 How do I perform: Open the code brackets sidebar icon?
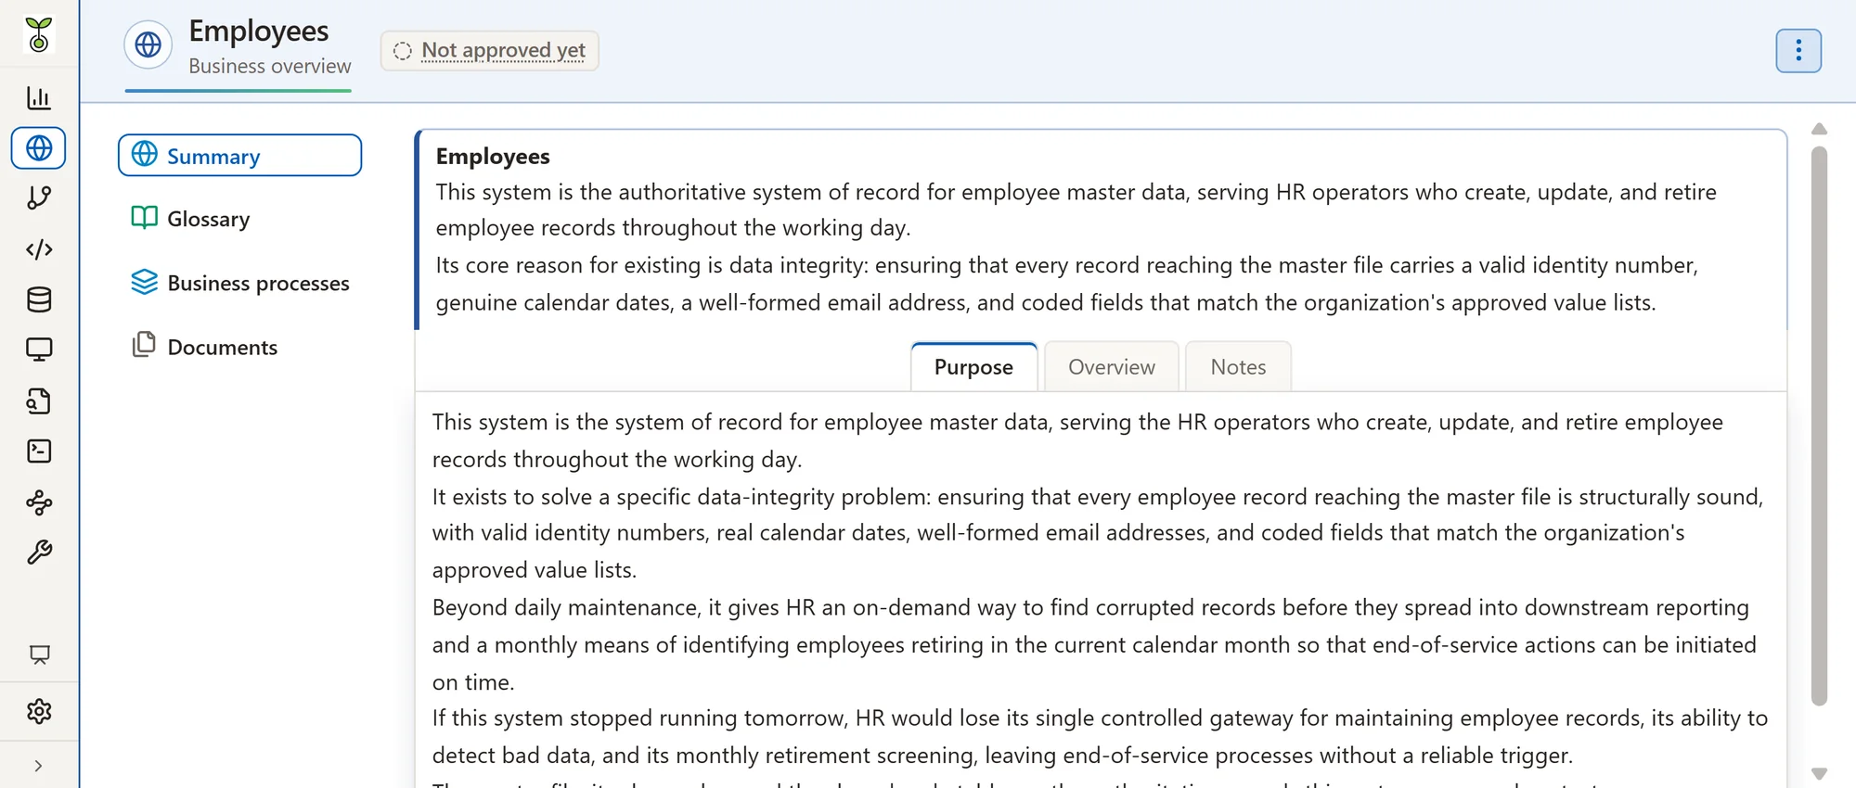coord(39,249)
